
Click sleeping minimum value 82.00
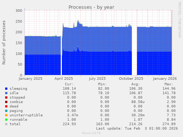(103, 89)
